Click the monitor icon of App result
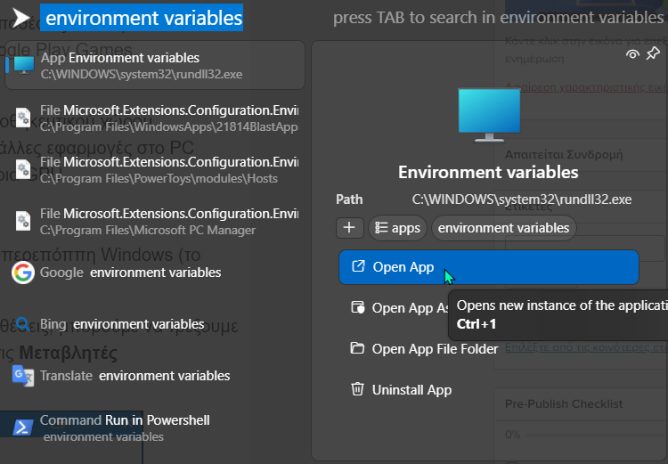Screen dimensions: 668x464 (24, 65)
